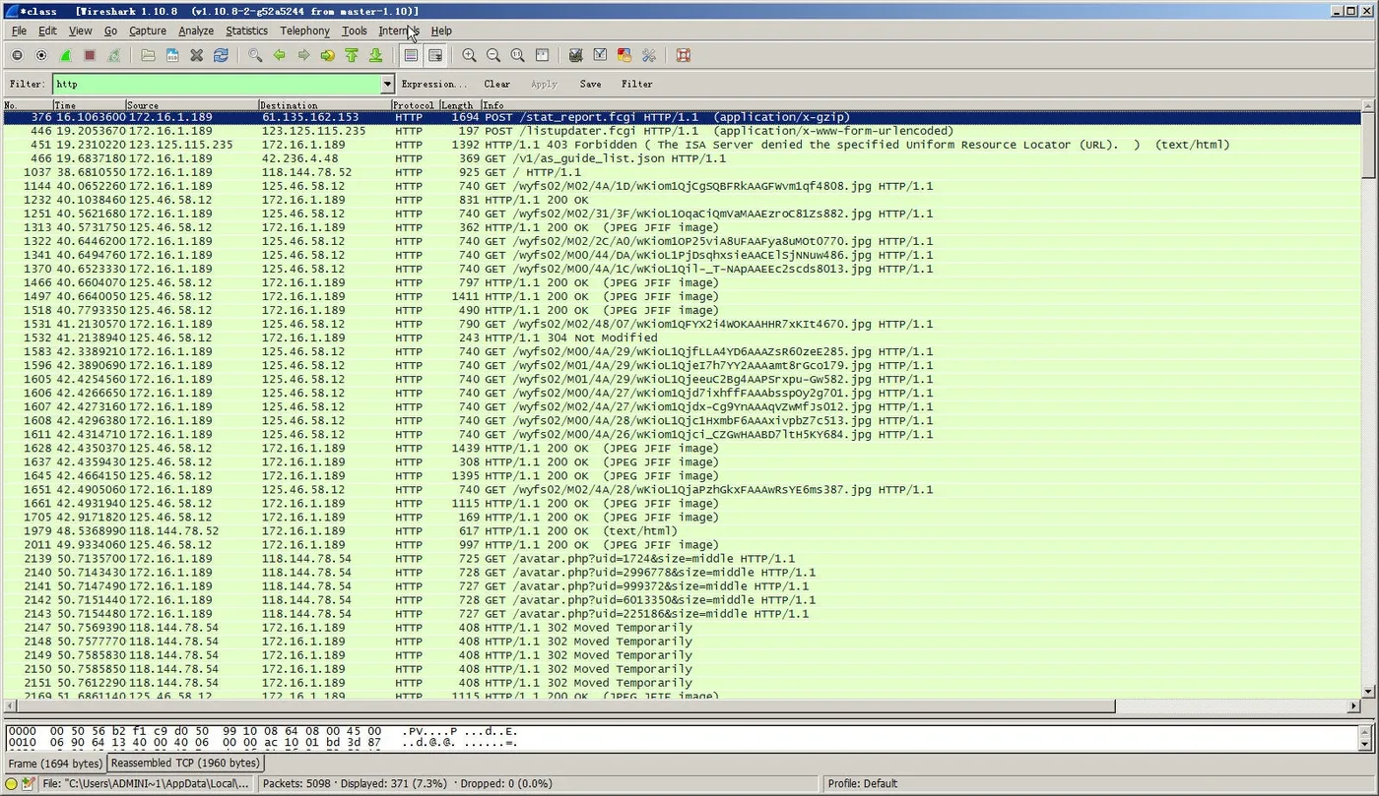Viewport: 1379px width, 796px height.
Task: Go back in packet history
Action: (x=279, y=56)
